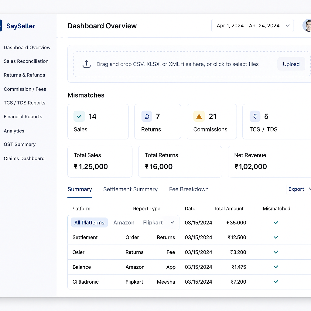Select the rupee icon on the TCS / TDS card
The height and width of the screenshot is (311, 311).
coord(255,116)
